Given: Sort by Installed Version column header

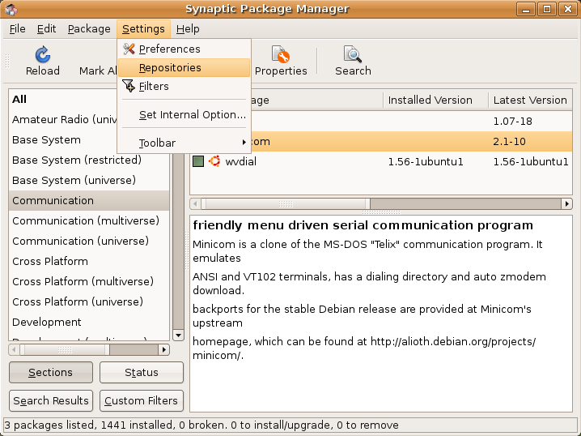Looking at the screenshot, I should 435,100.
